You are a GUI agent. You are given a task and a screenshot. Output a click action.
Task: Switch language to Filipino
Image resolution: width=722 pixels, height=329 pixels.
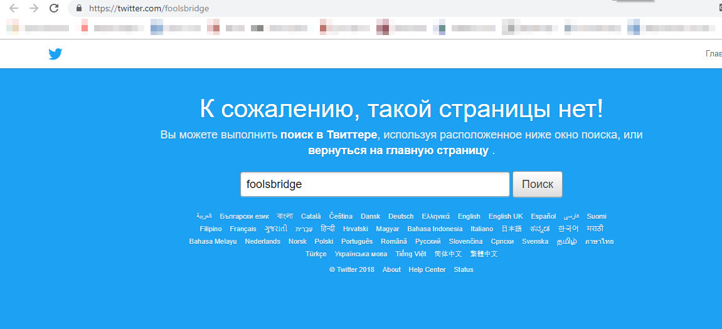(x=211, y=229)
